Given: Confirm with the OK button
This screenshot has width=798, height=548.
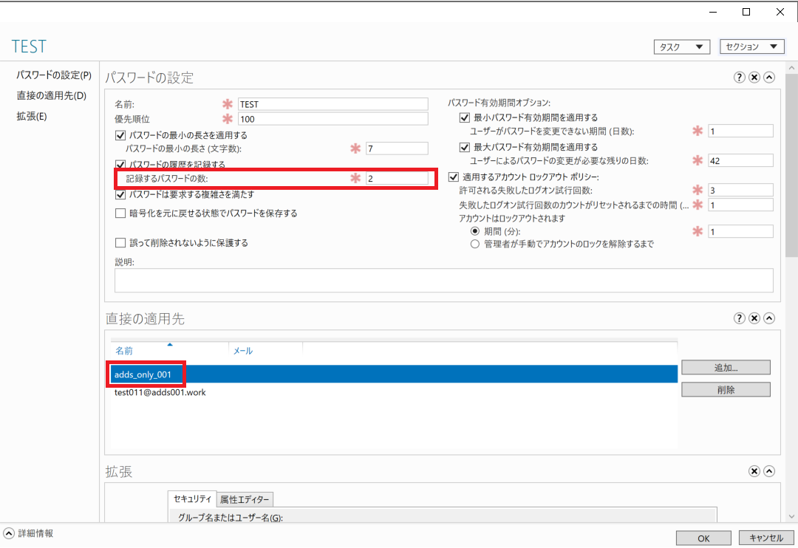Looking at the screenshot, I should 703,538.
